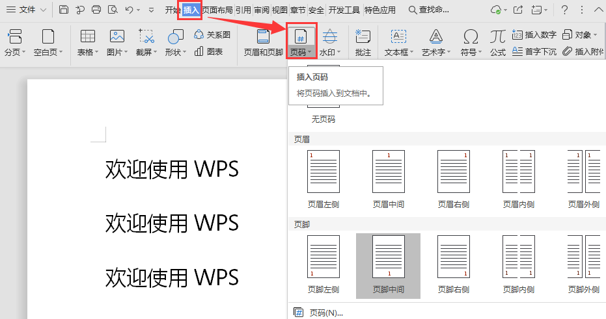Click the 查找命令 search box
The image size is (606, 319).
tap(429, 10)
